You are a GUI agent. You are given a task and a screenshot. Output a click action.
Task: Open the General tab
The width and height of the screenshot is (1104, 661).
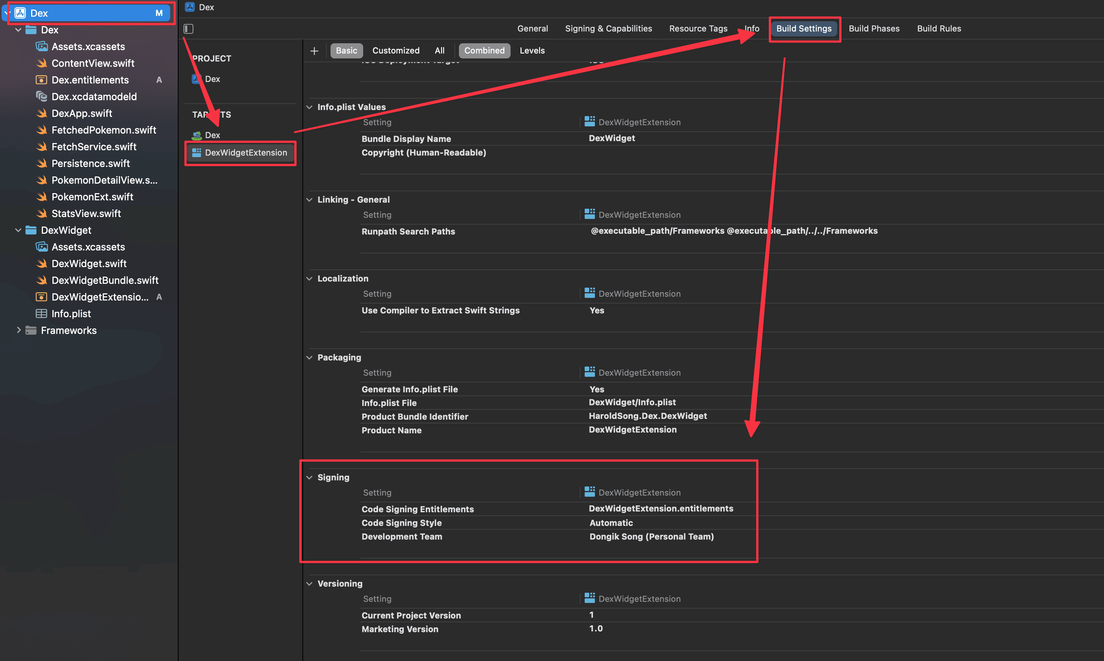532,28
